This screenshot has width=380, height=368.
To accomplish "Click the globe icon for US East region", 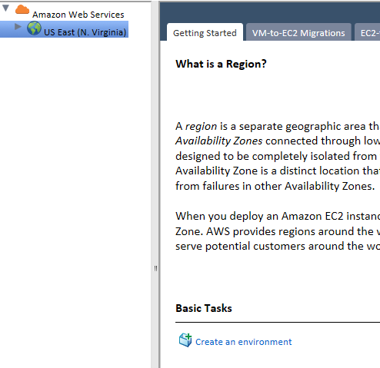I will 34,28.
